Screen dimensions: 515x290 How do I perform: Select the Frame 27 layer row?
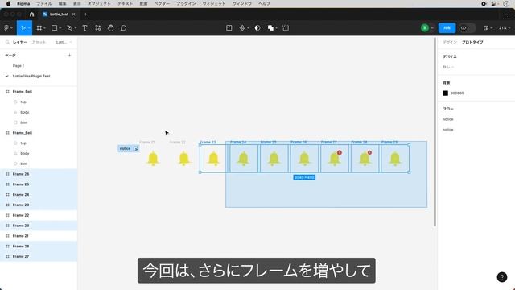pyautogui.click(x=39, y=256)
